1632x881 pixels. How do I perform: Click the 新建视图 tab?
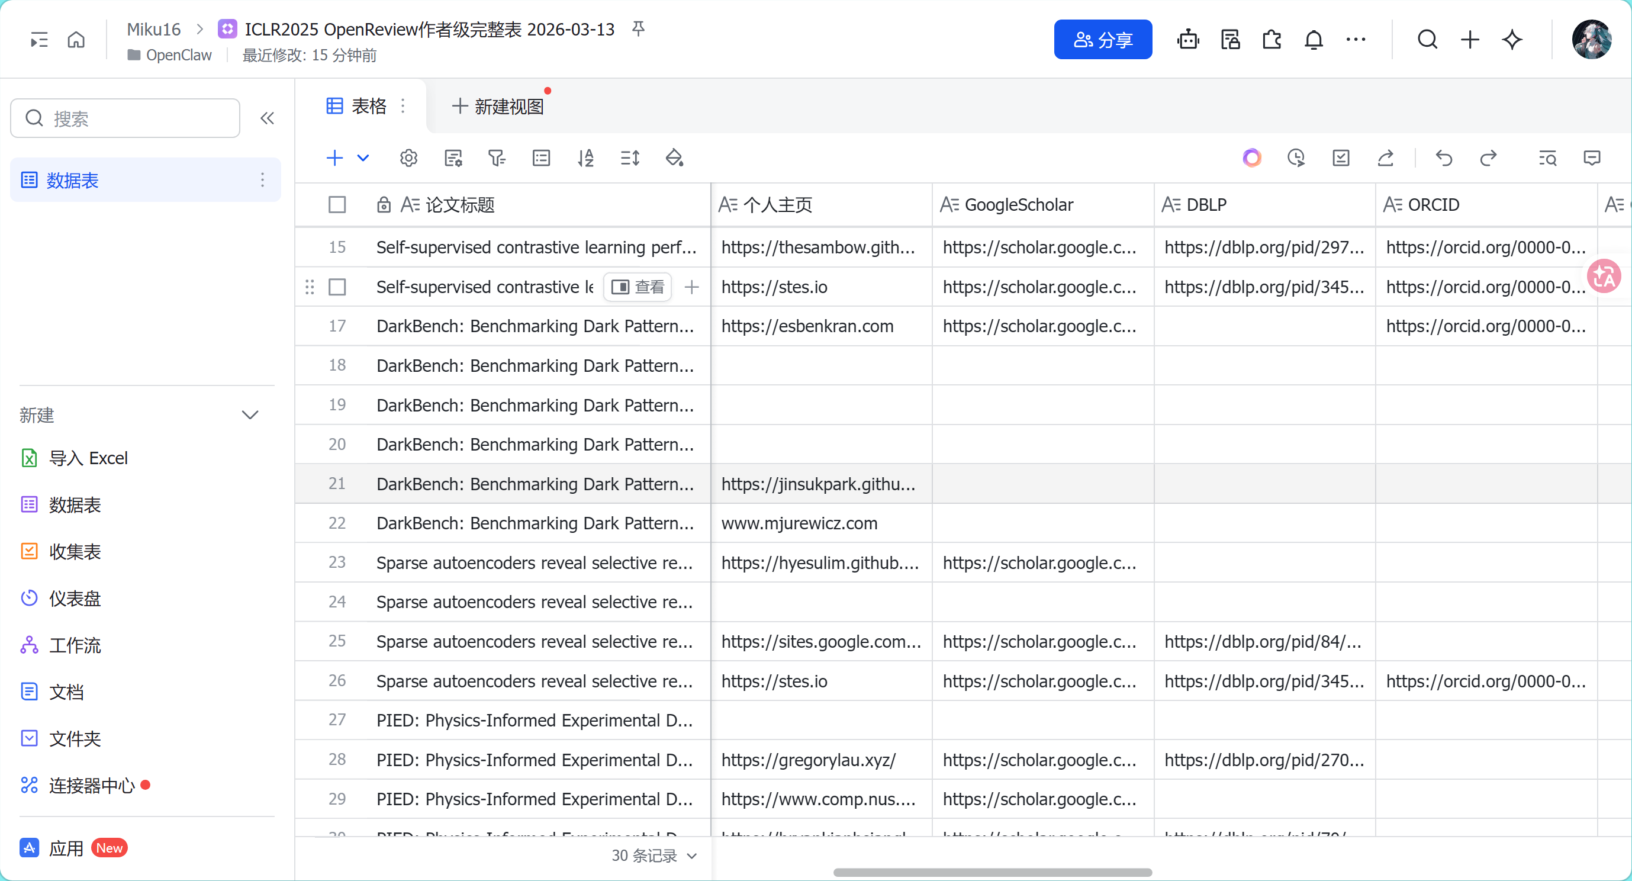tap(498, 107)
